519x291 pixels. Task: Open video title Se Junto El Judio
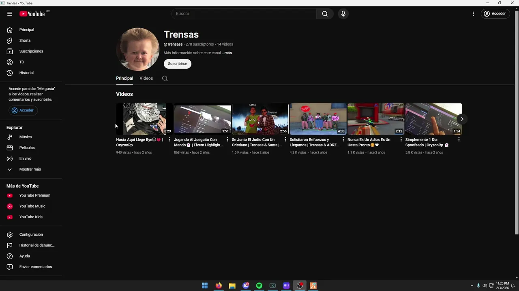click(x=257, y=142)
